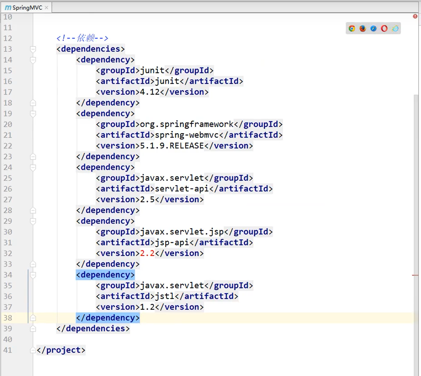Open preview in Chrome browser icon

(x=352, y=29)
